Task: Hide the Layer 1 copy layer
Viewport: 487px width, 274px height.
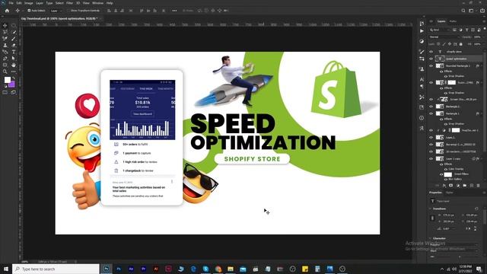Action: 431,159
